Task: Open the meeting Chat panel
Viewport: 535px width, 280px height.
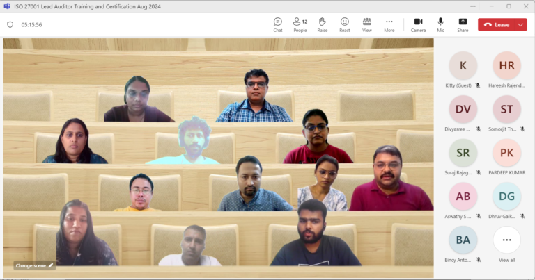Action: coord(278,24)
